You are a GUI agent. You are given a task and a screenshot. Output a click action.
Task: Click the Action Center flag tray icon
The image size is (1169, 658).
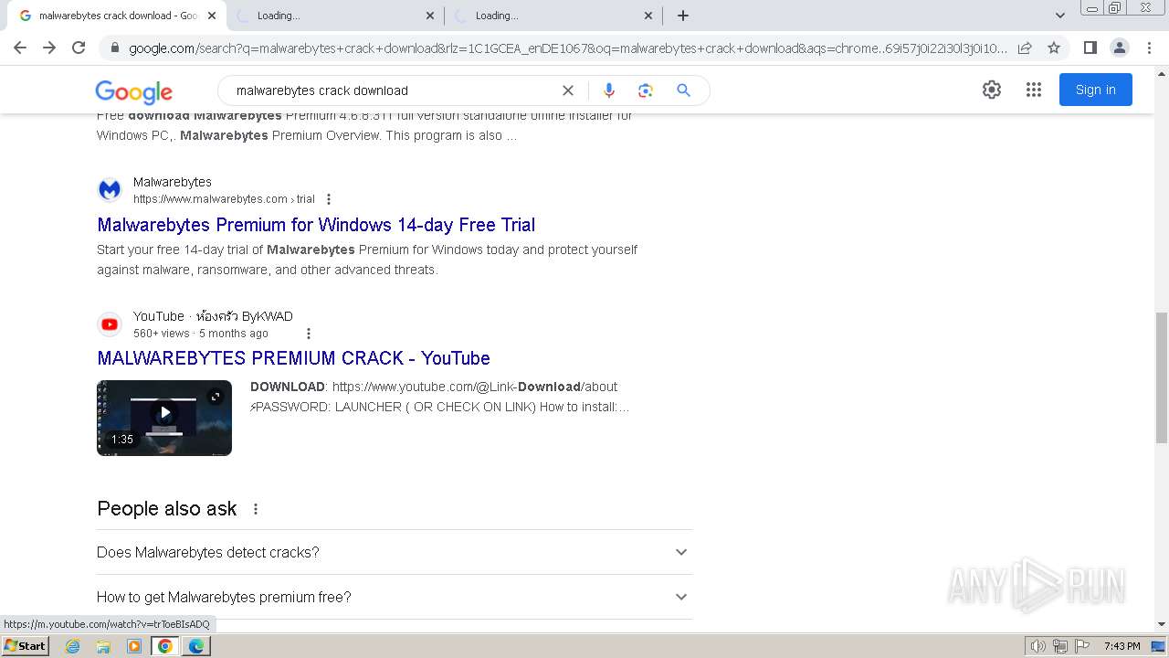tap(1082, 646)
